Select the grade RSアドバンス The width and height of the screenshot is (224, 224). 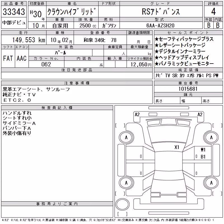[161, 11]
